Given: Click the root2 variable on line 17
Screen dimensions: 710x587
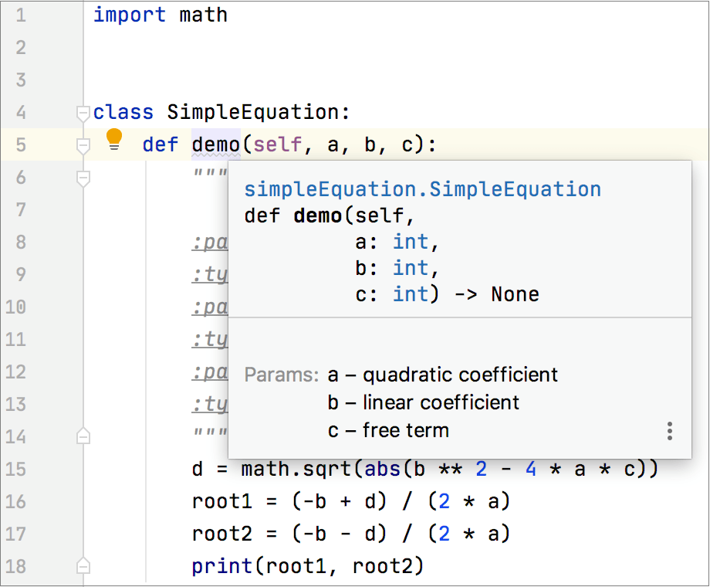Looking at the screenshot, I should click(x=222, y=534).
